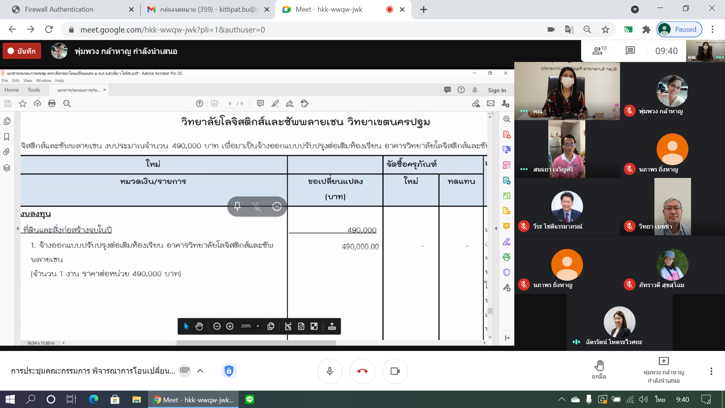Open the chat panel icon
The image size is (725, 408).
pyautogui.click(x=630, y=51)
